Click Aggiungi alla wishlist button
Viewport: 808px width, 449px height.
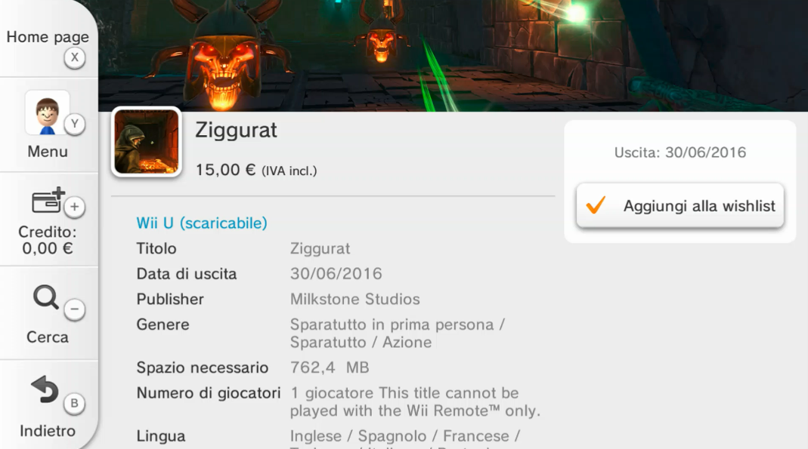point(680,206)
